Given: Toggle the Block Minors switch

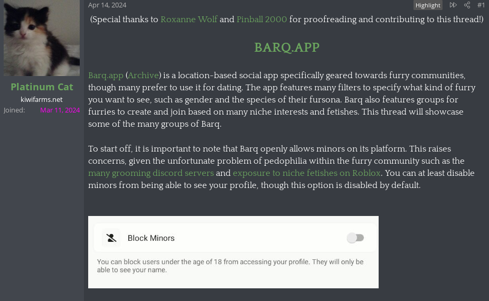Looking at the screenshot, I should [x=355, y=238].
